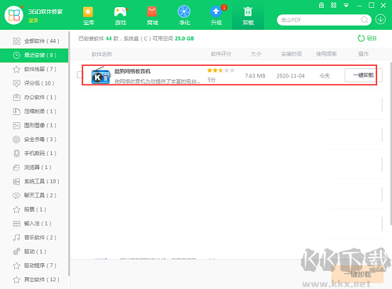392x289 pixels.
Task: Select 图形图像 (1) category
Action: 34,125
